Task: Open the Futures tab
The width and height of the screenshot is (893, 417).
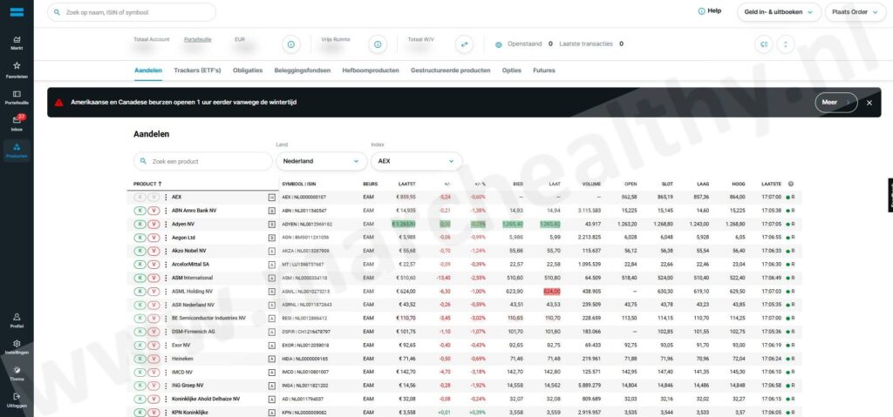Action: tap(544, 71)
